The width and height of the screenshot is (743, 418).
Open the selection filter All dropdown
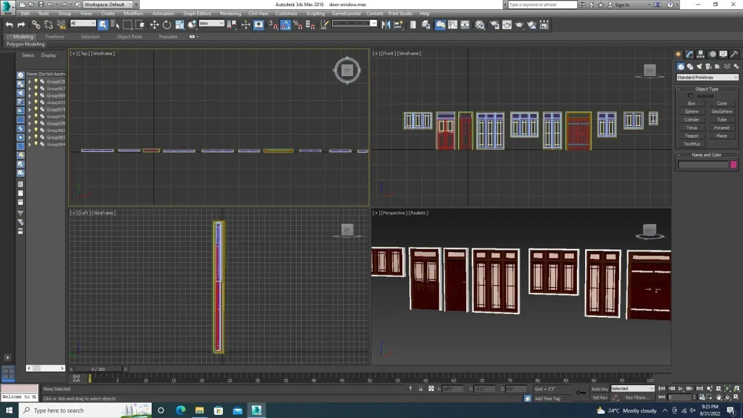point(82,24)
